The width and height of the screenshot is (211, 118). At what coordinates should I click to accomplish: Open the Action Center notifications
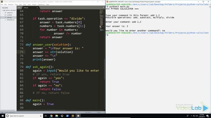(x=208, y=116)
